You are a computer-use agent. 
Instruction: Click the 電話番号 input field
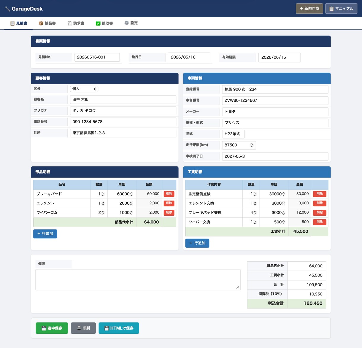pyautogui.click(x=123, y=122)
